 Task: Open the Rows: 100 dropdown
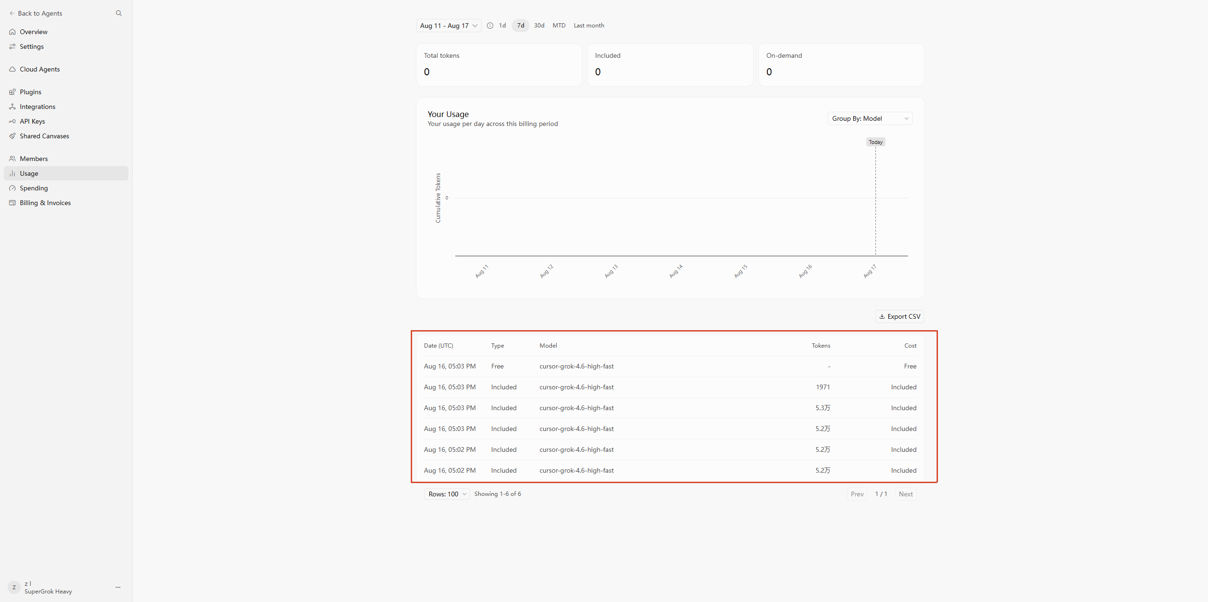[447, 494]
